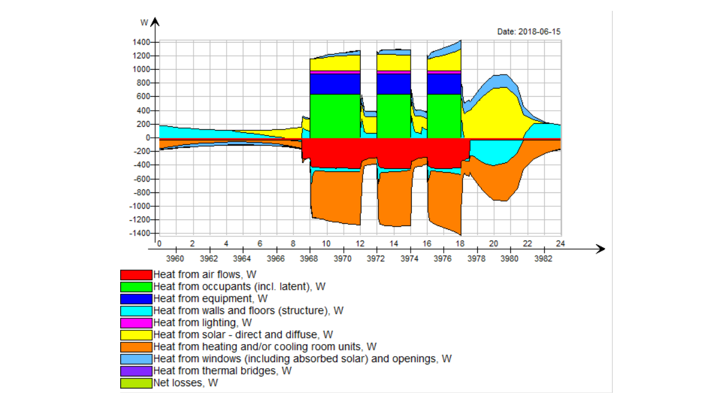
Task: Click the yellow solar legend color box
Action: [x=136, y=335]
